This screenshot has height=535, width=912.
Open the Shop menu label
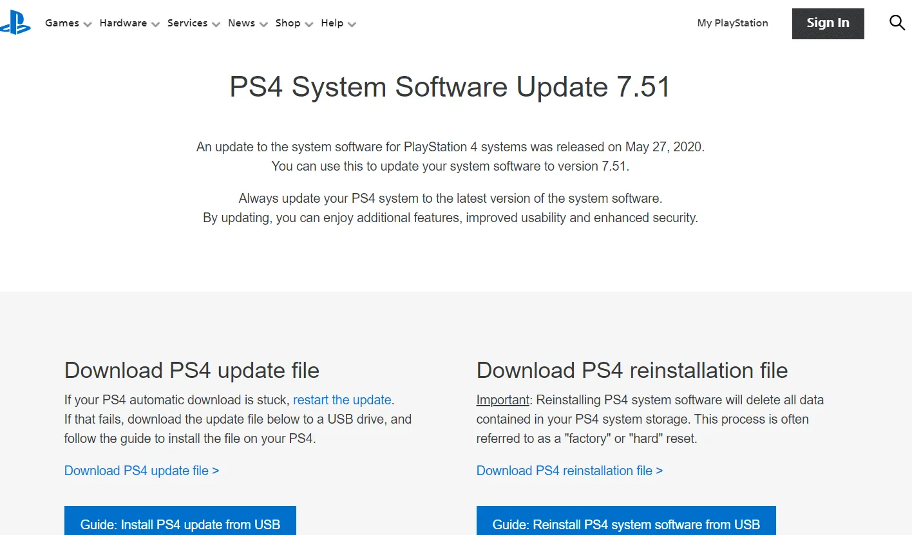pos(287,23)
